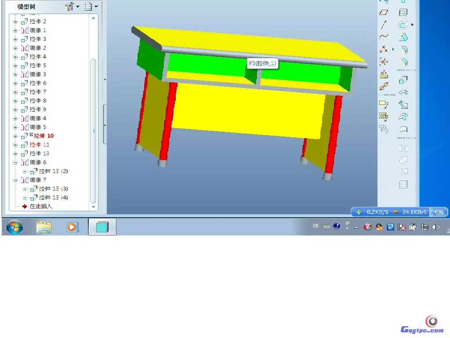Viewport: 450px width, 338px height.
Task: Expand the 拉伸 13 tree node
Action: 15,154
